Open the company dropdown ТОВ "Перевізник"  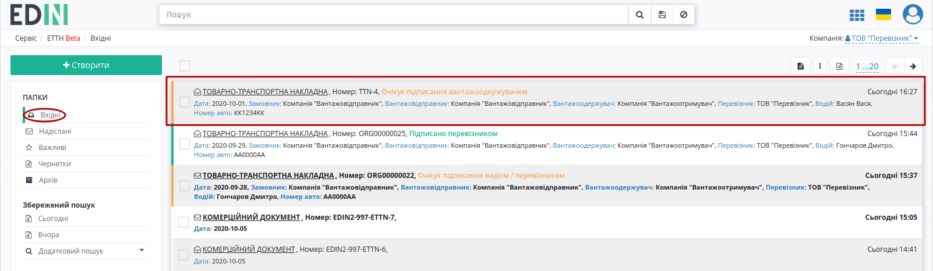click(881, 38)
